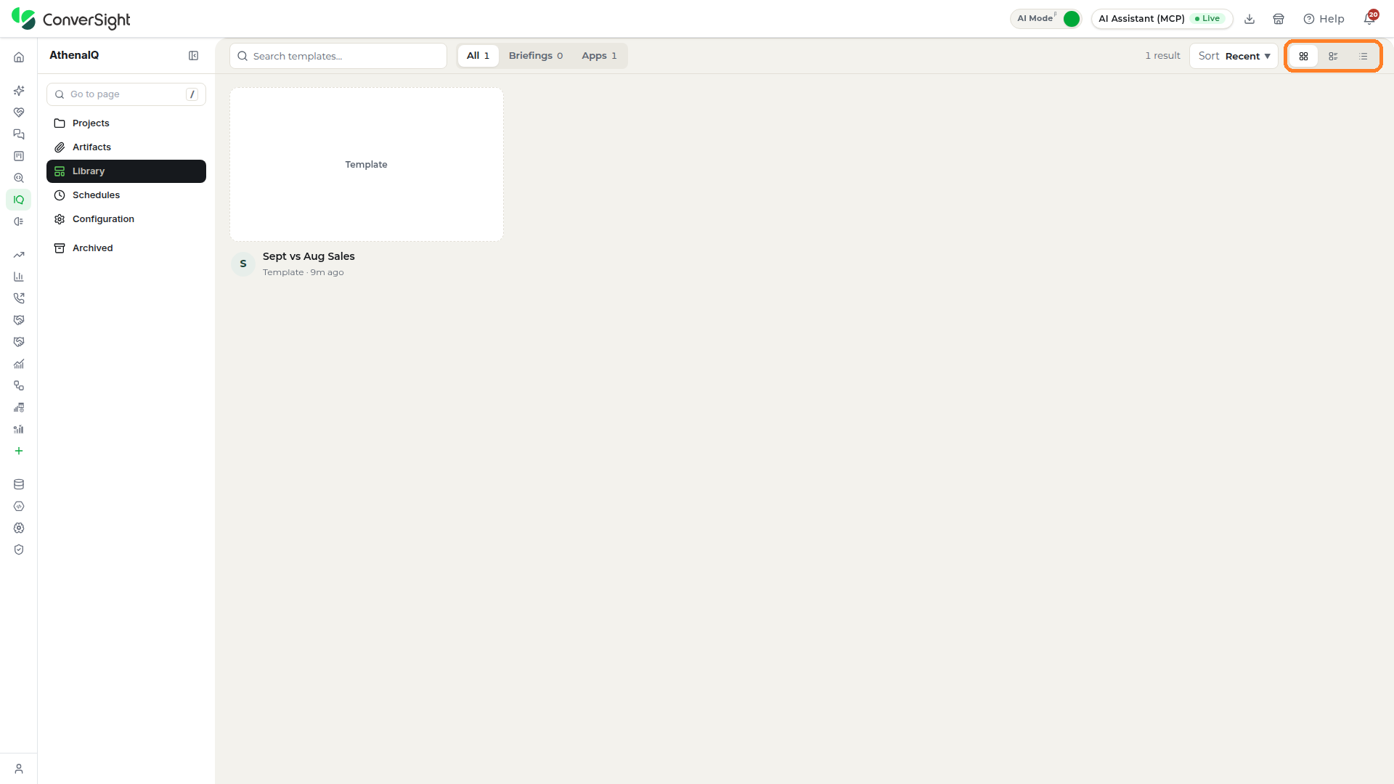The height and width of the screenshot is (784, 1394).
Task: Open Artifacts in AthenaIQ menu
Action: [x=126, y=147]
